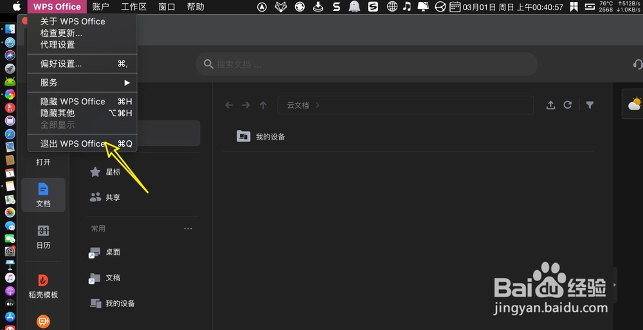Collapse the right panel handle

pos(614,285)
